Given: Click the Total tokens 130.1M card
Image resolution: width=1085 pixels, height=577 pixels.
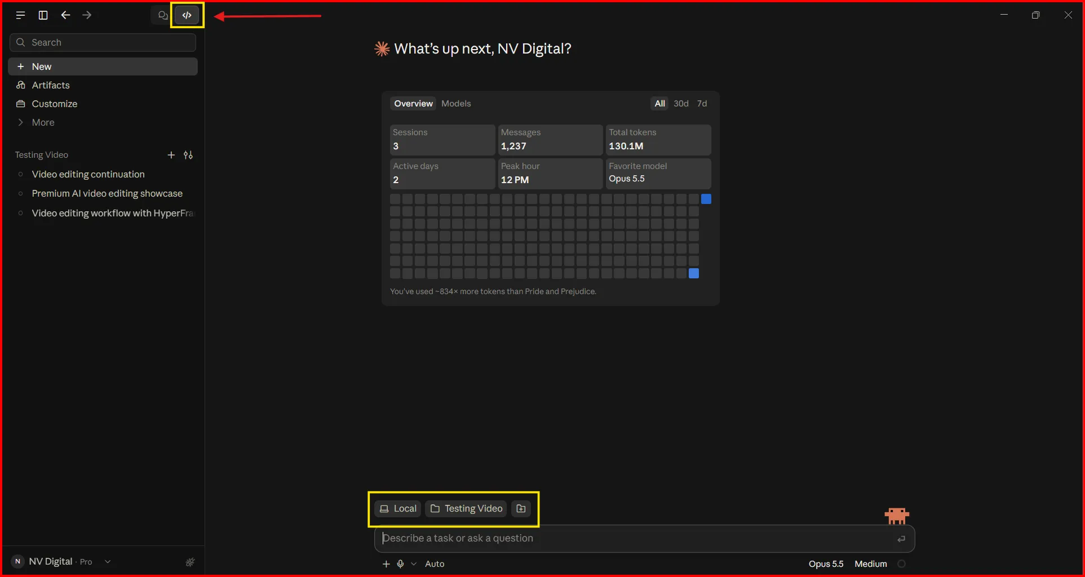Looking at the screenshot, I should point(658,140).
